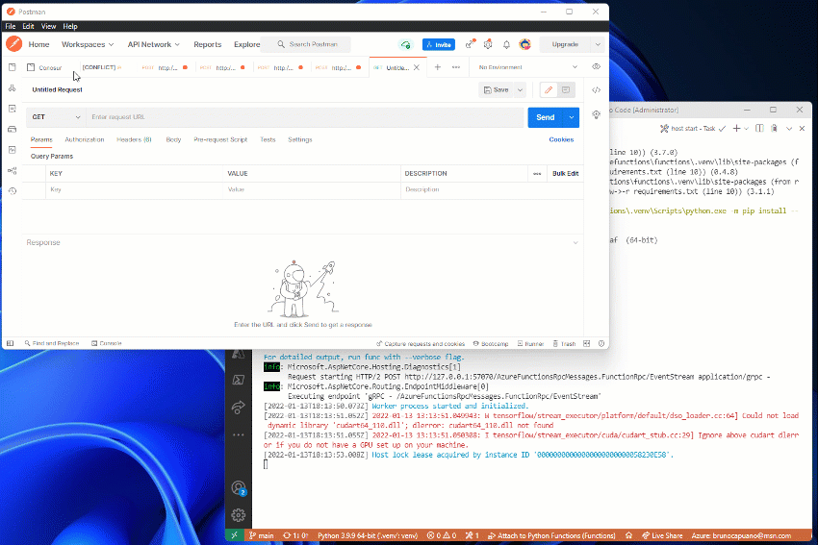
Task: Open the Collections sidebar icon
Action: (12, 67)
